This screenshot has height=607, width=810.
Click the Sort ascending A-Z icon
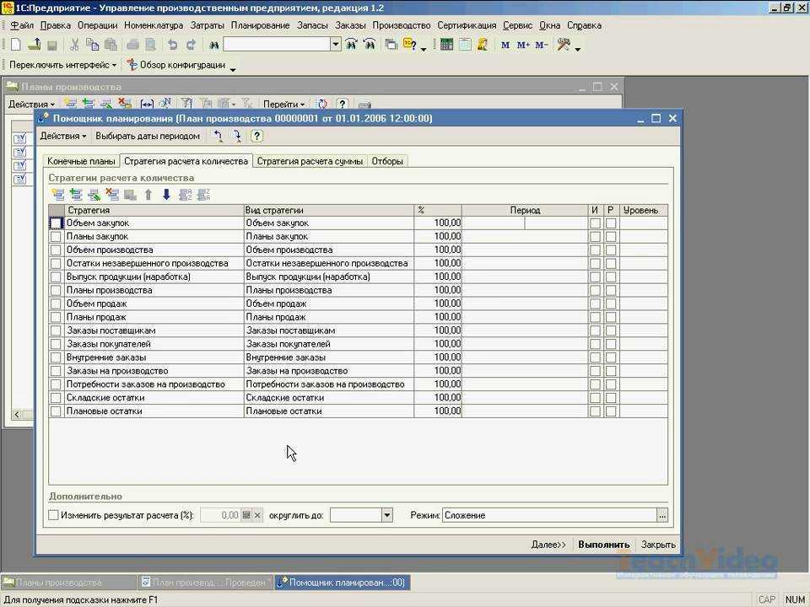click(185, 195)
